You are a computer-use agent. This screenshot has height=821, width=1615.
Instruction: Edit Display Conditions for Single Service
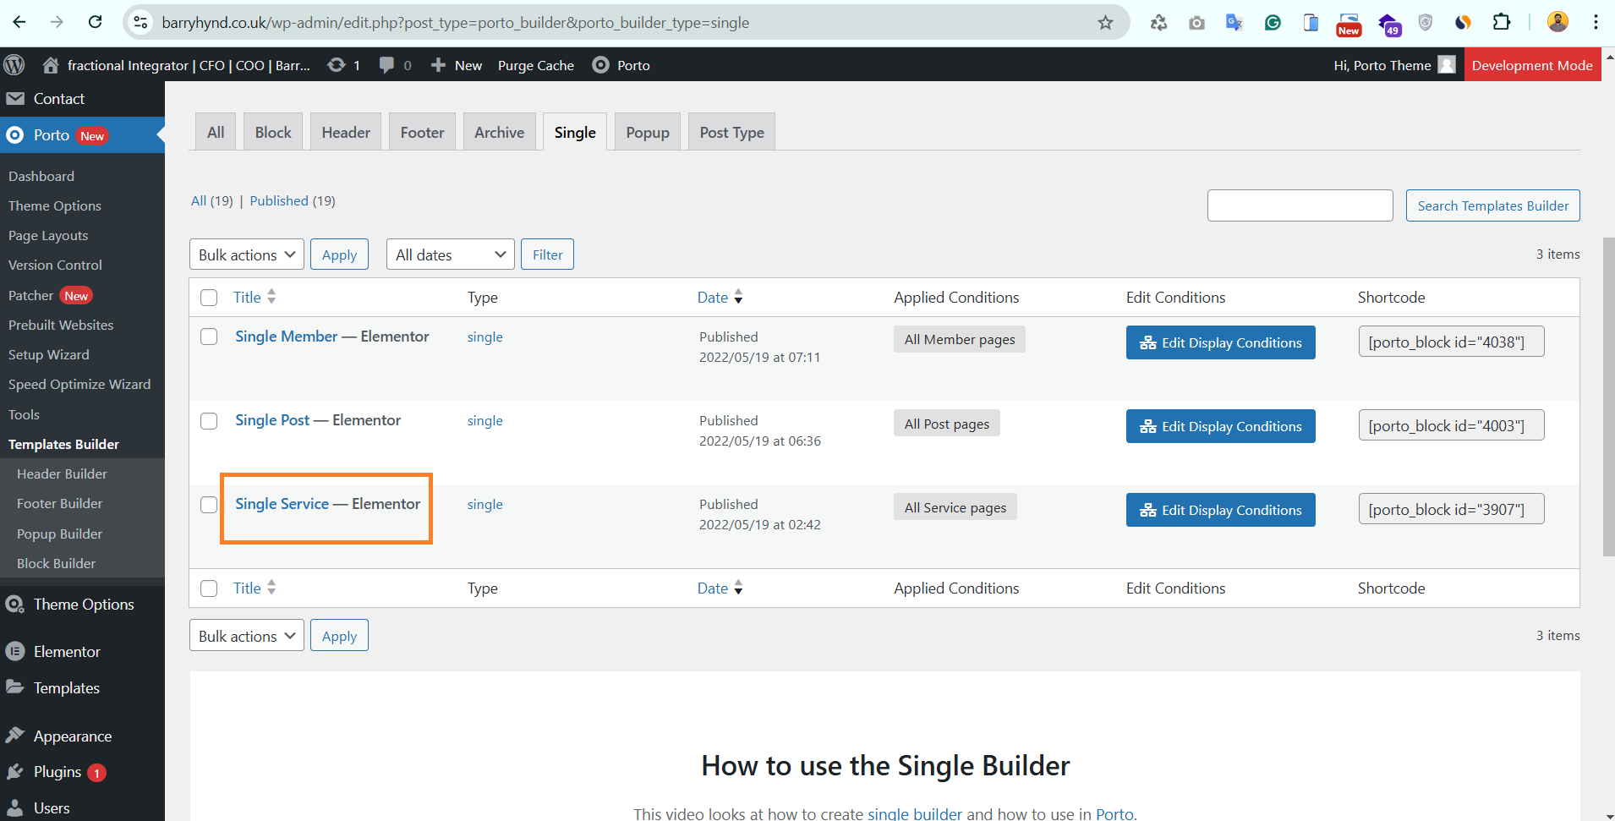1221,510
